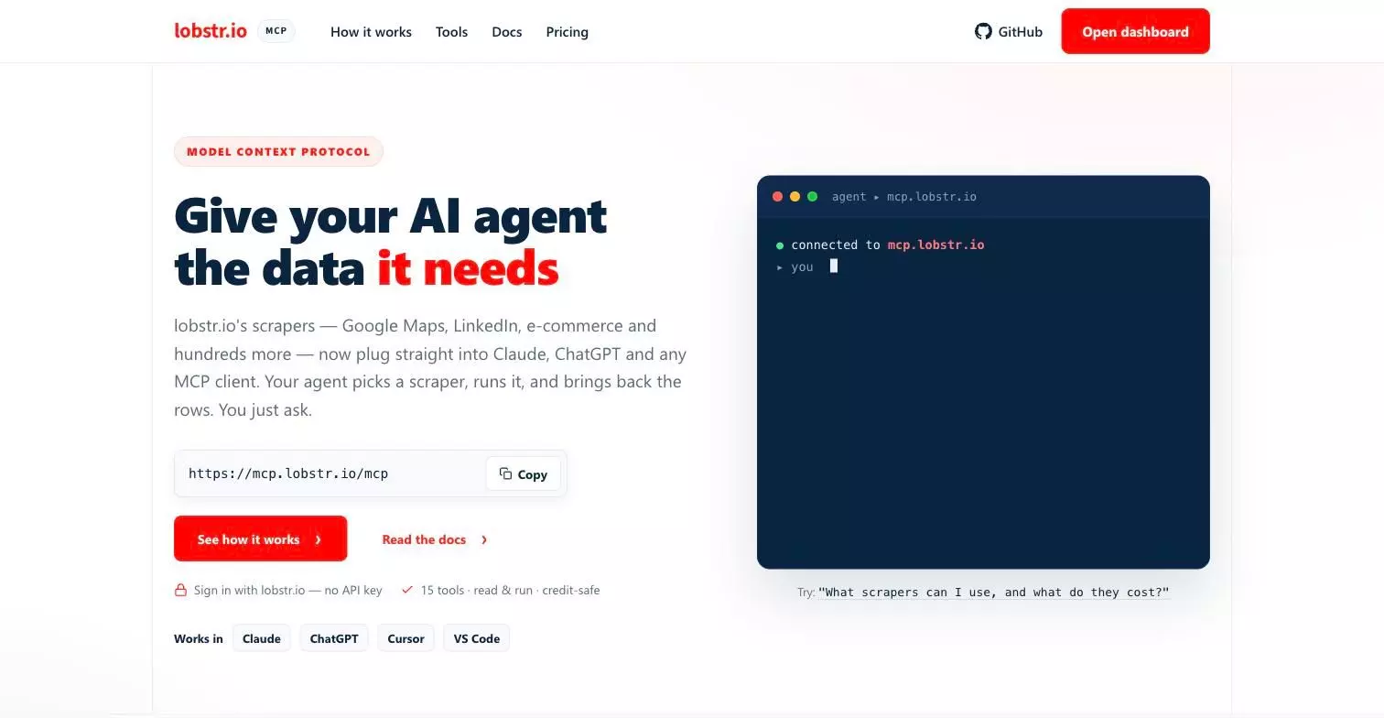Screen dimensions: 1384x718
Task: Click the suggested prompt What scrapers can I use
Action: pyautogui.click(x=994, y=593)
